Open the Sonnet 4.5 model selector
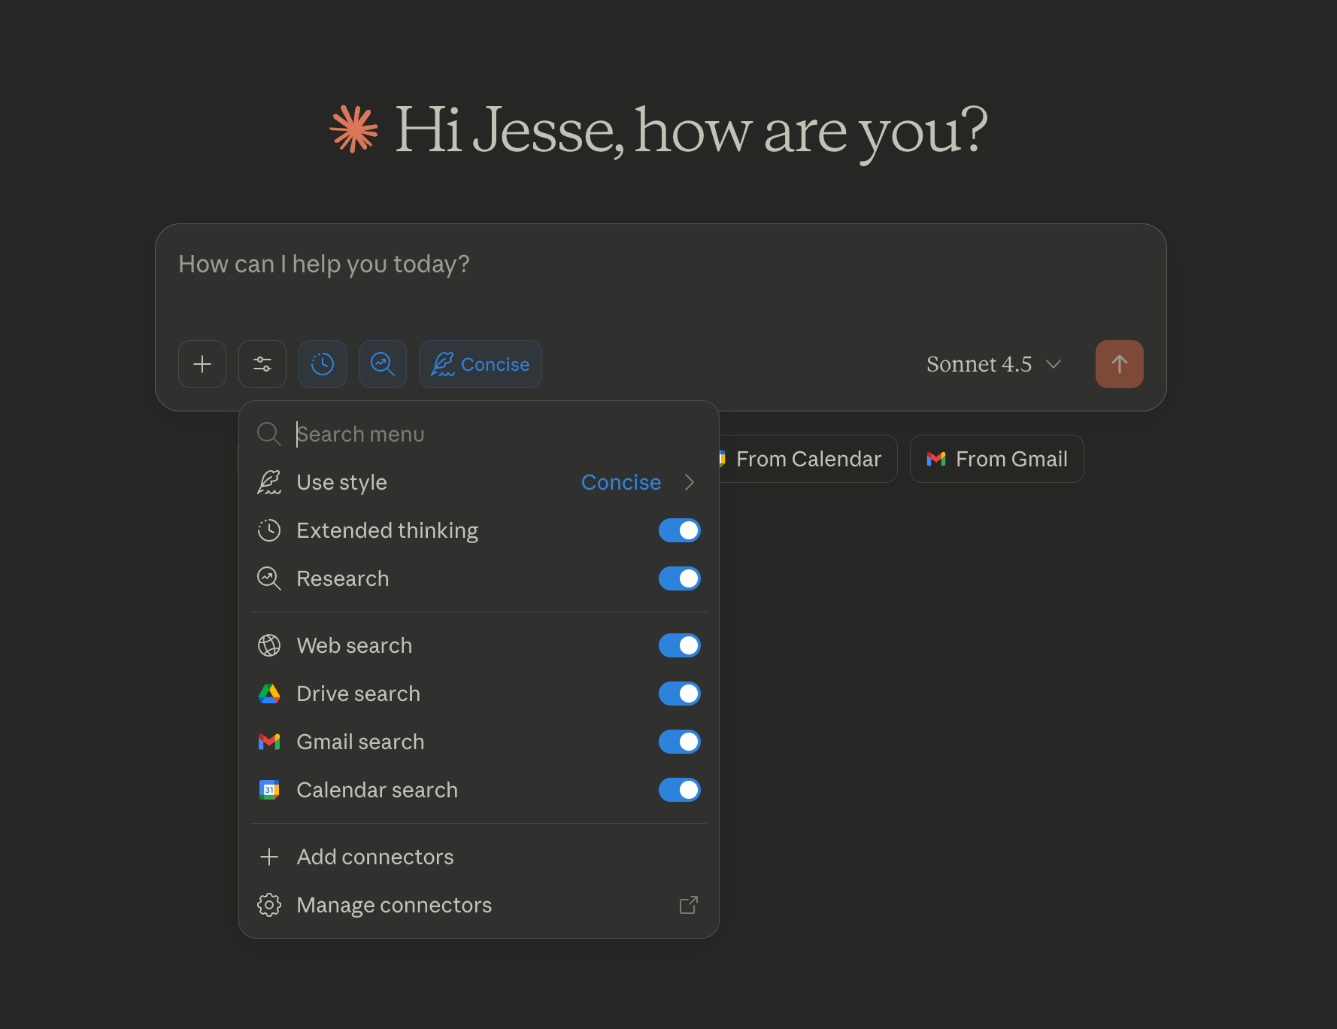The width and height of the screenshot is (1337, 1029). (993, 364)
